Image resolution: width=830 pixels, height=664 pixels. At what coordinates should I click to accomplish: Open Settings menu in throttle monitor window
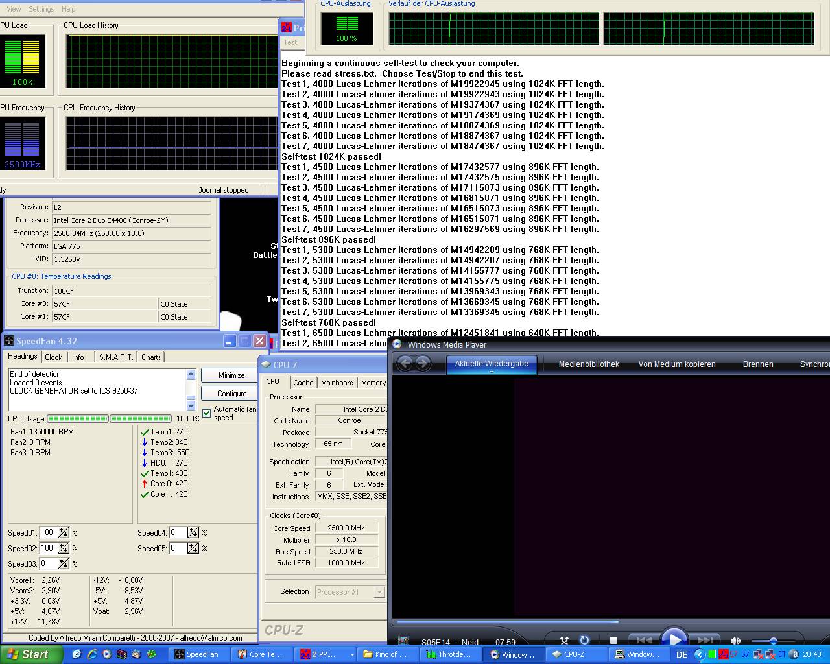(x=41, y=9)
